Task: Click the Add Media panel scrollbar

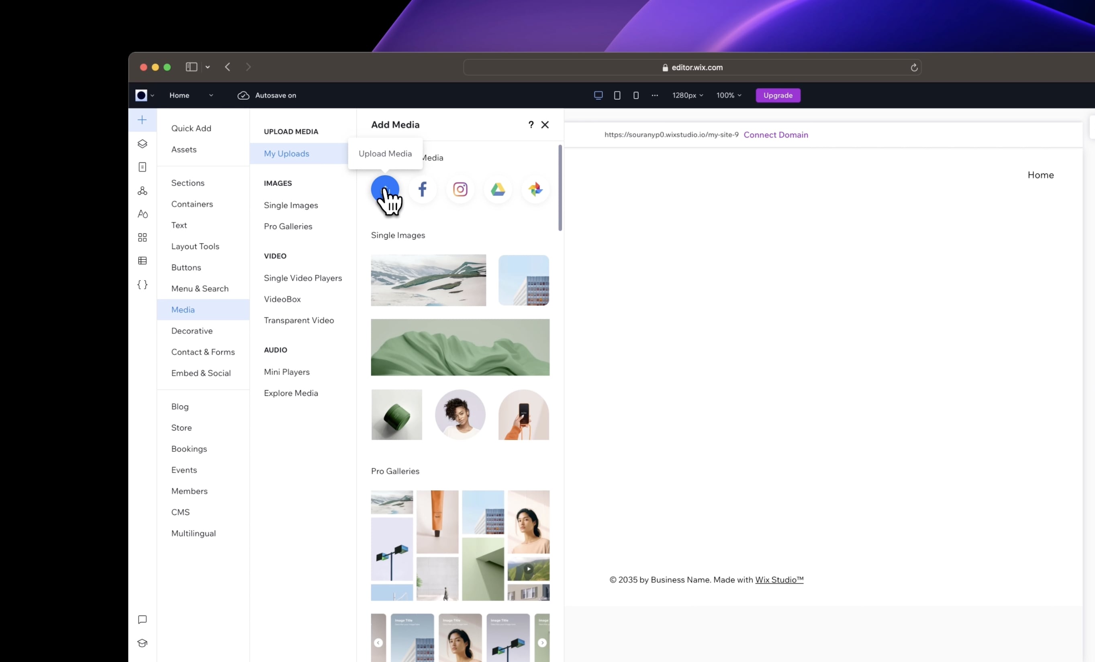Action: tap(560, 188)
